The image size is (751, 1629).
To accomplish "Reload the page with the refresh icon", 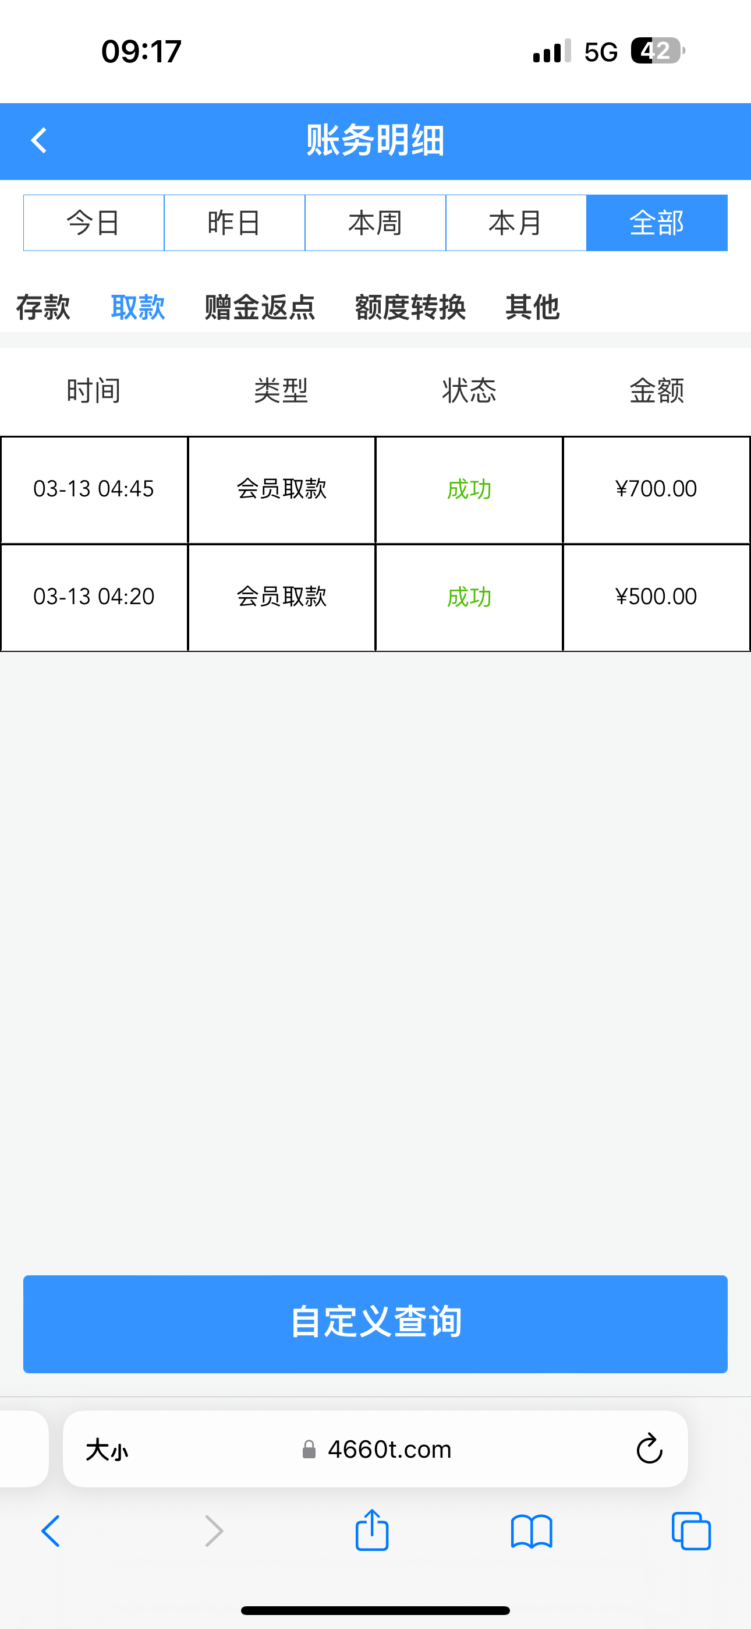I will pyautogui.click(x=649, y=1449).
